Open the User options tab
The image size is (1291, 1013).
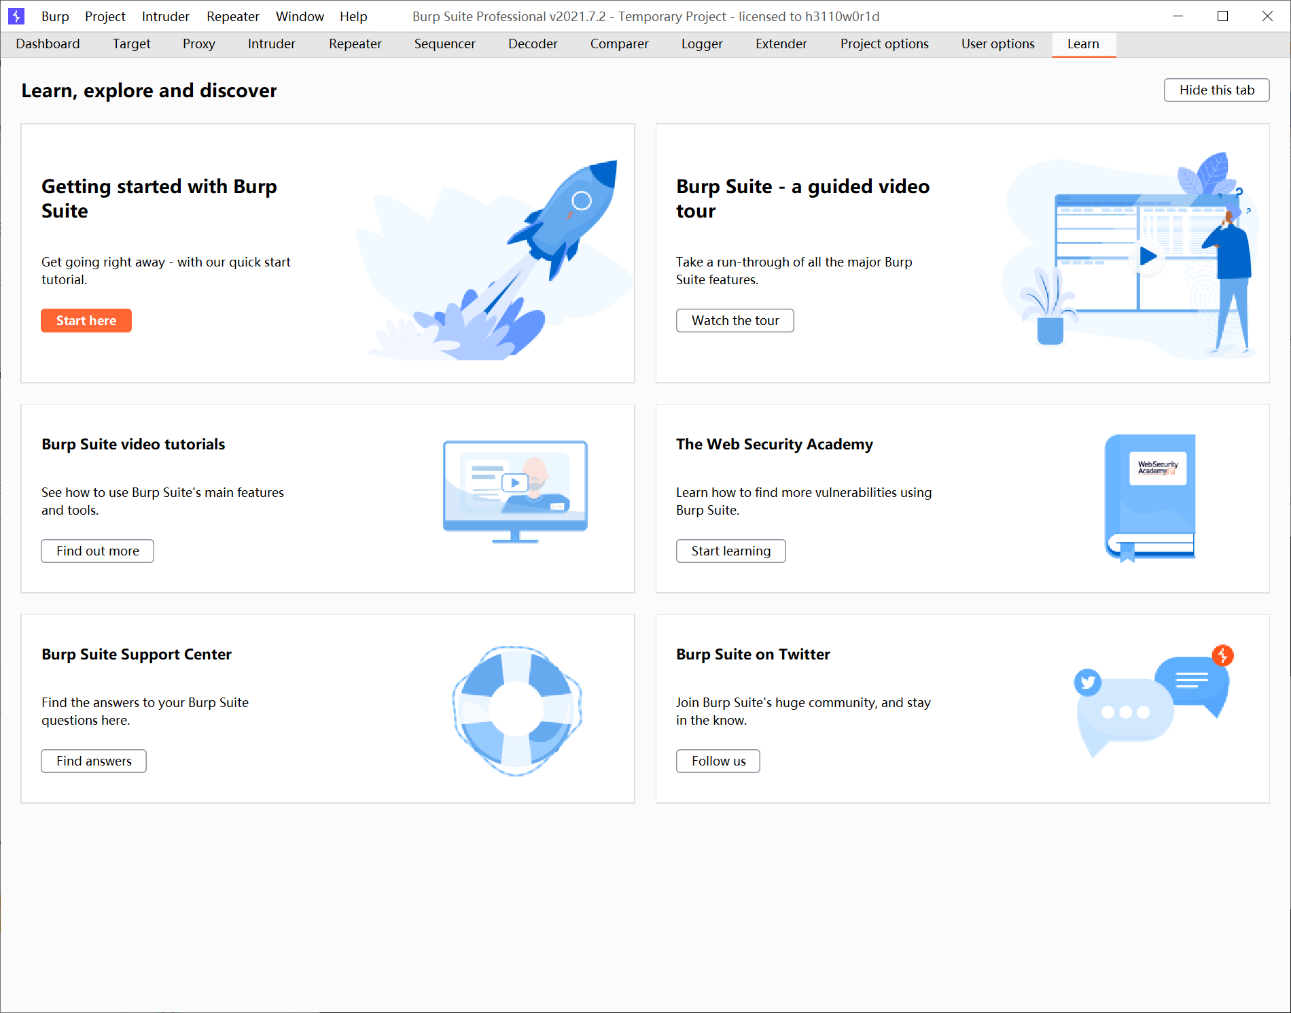click(x=998, y=44)
